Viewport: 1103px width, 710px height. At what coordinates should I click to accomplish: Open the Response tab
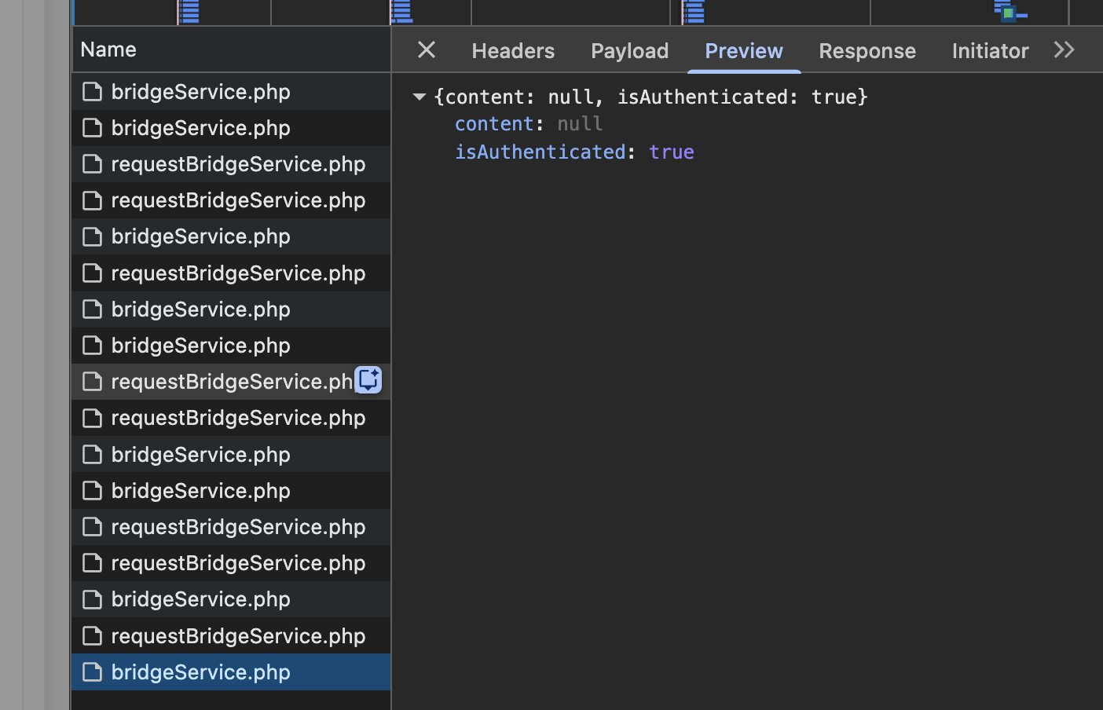867,51
